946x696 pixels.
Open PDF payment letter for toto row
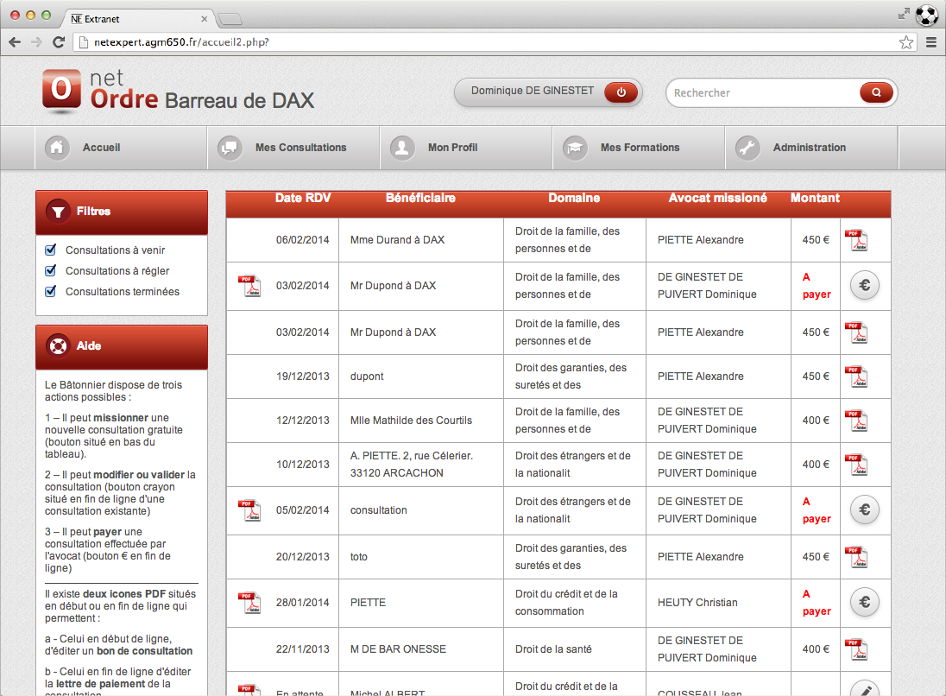pos(855,557)
